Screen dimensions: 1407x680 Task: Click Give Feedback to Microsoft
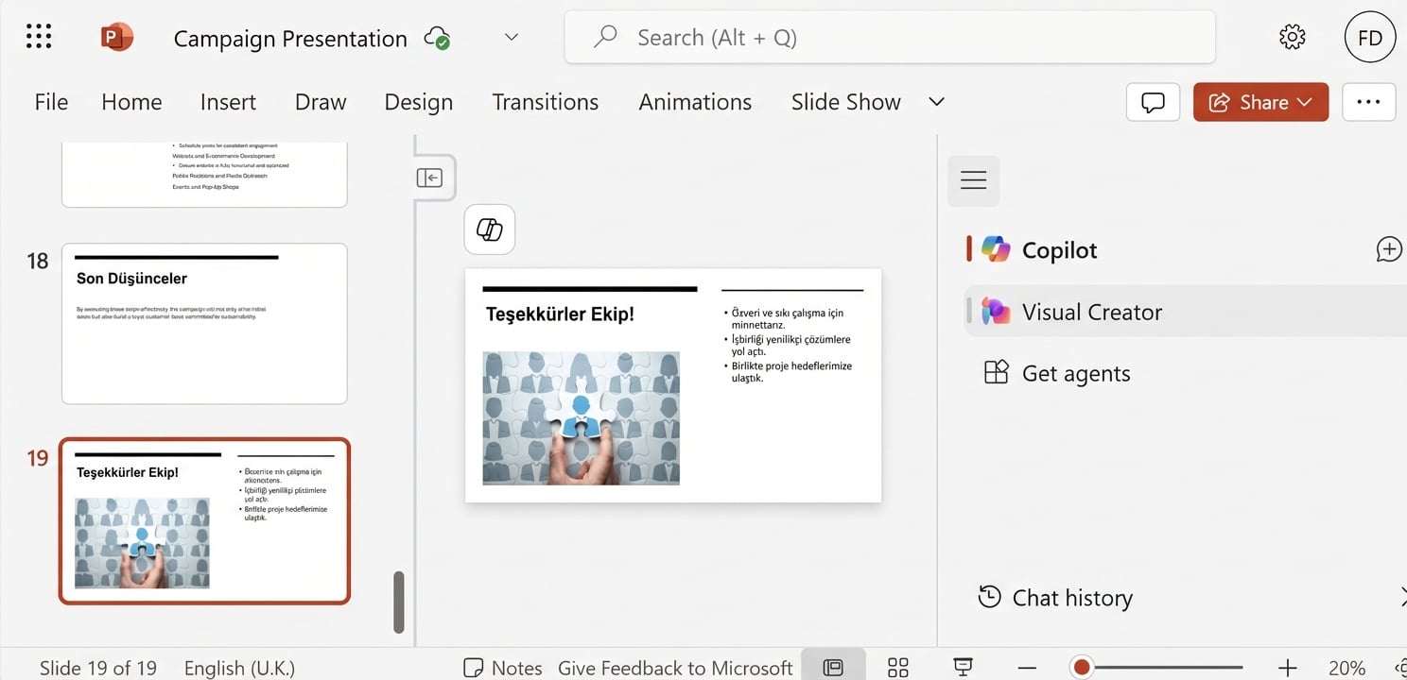(674, 668)
